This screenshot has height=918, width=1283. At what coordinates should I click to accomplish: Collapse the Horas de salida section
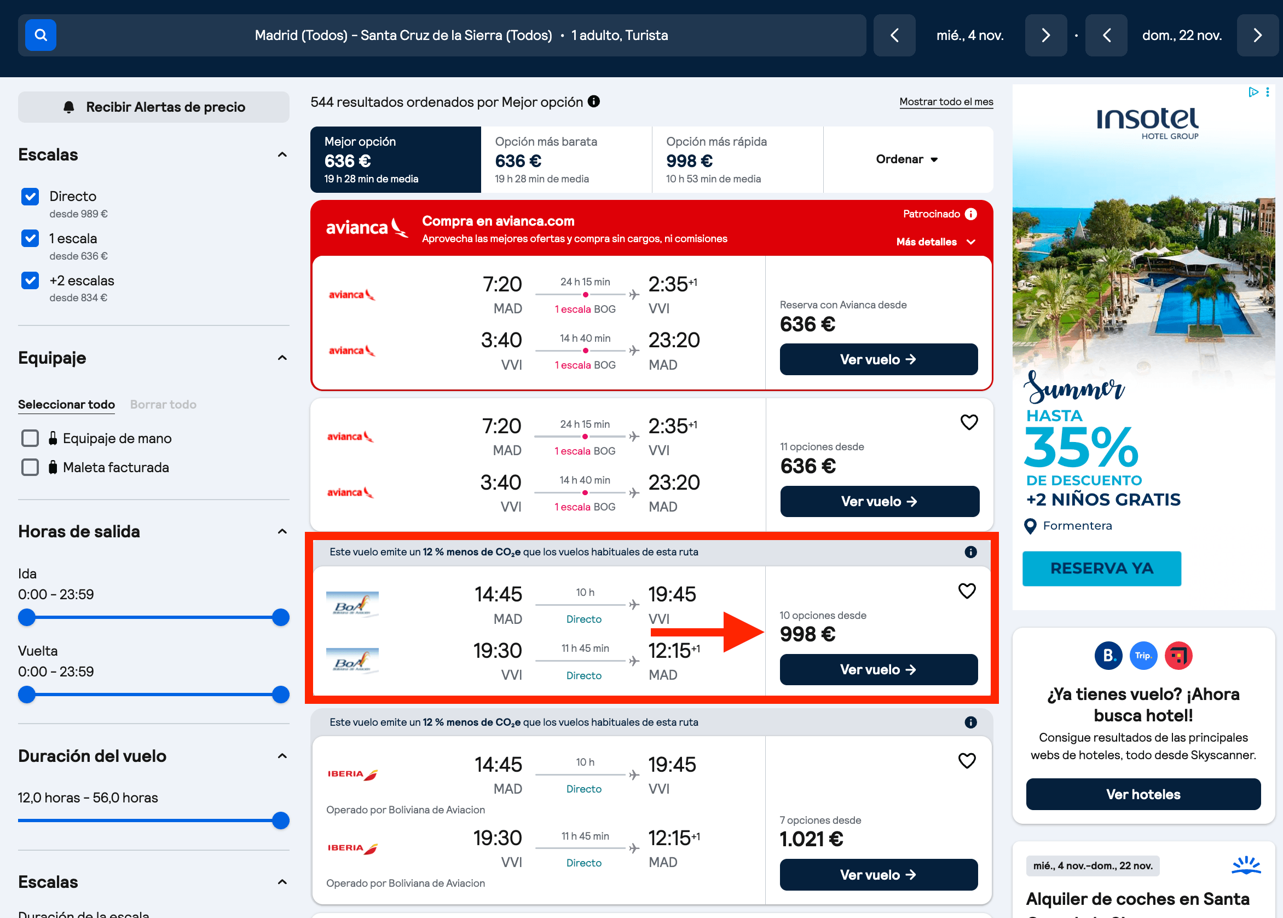[282, 531]
